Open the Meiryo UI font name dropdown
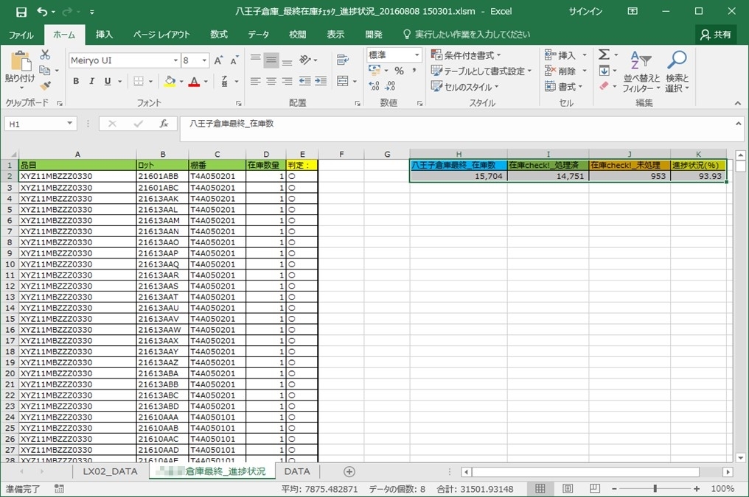 pyautogui.click(x=175, y=60)
